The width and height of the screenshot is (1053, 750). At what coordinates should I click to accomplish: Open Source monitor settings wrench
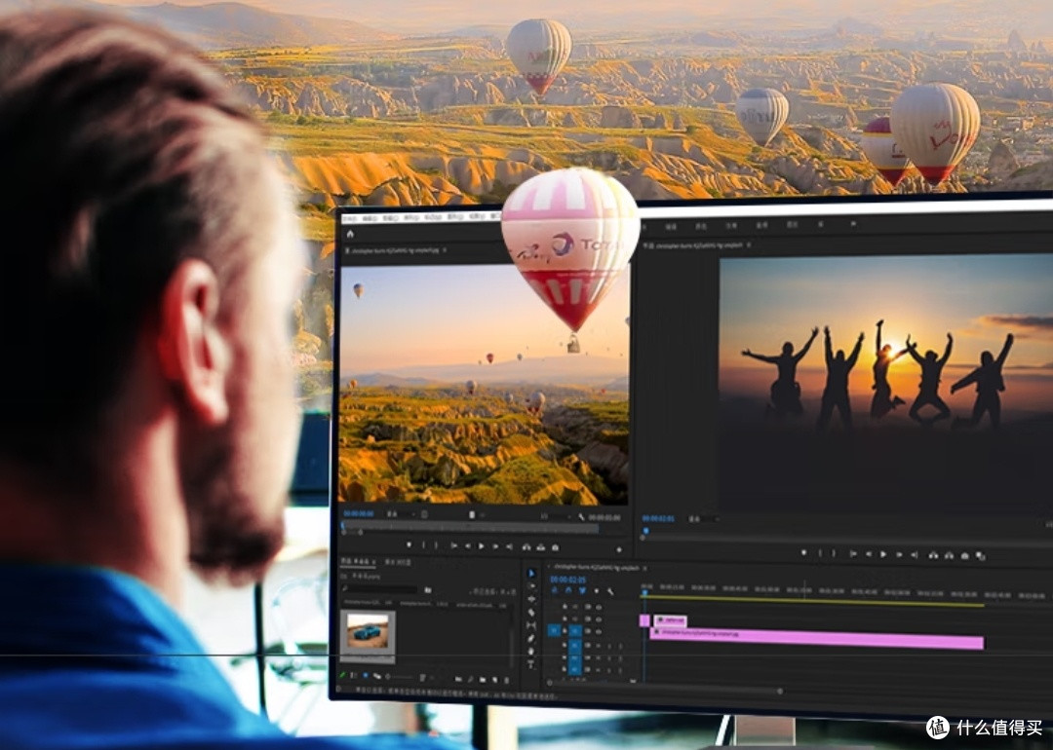[581, 517]
